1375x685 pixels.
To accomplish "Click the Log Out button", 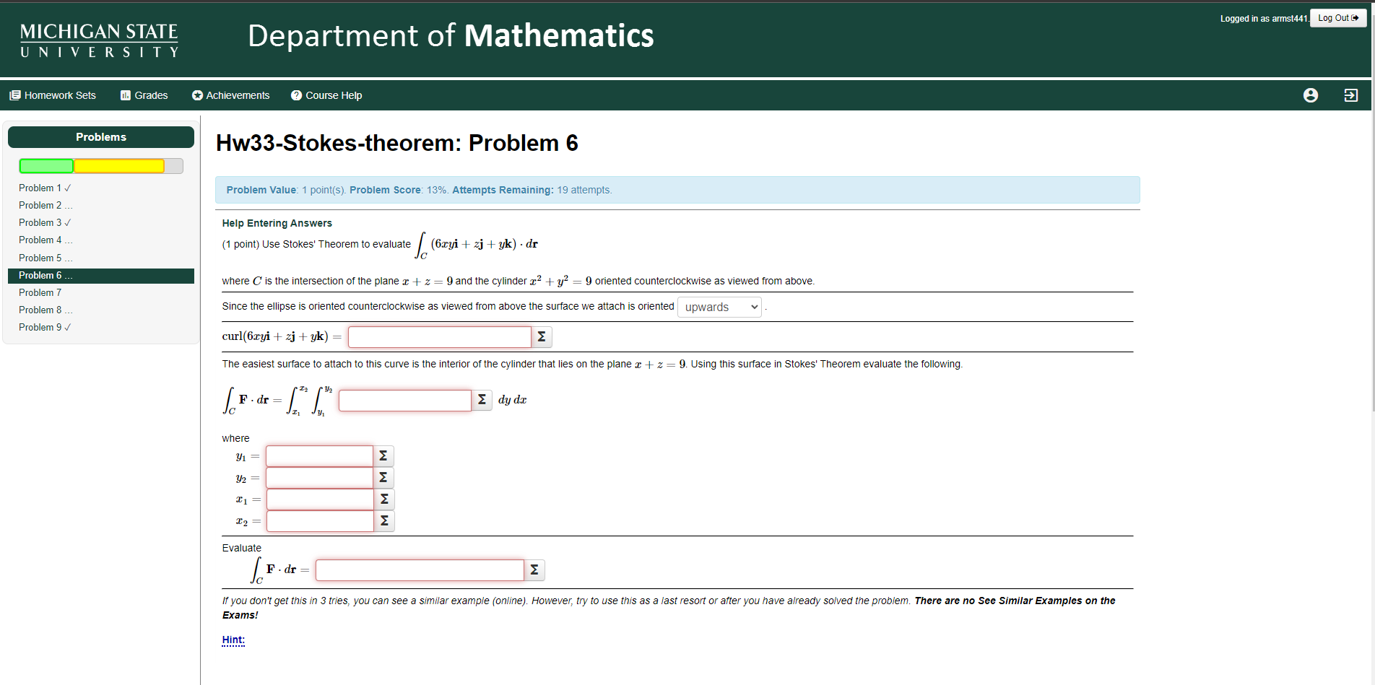I will point(1338,18).
